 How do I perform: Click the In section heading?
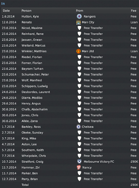click(3, 4)
